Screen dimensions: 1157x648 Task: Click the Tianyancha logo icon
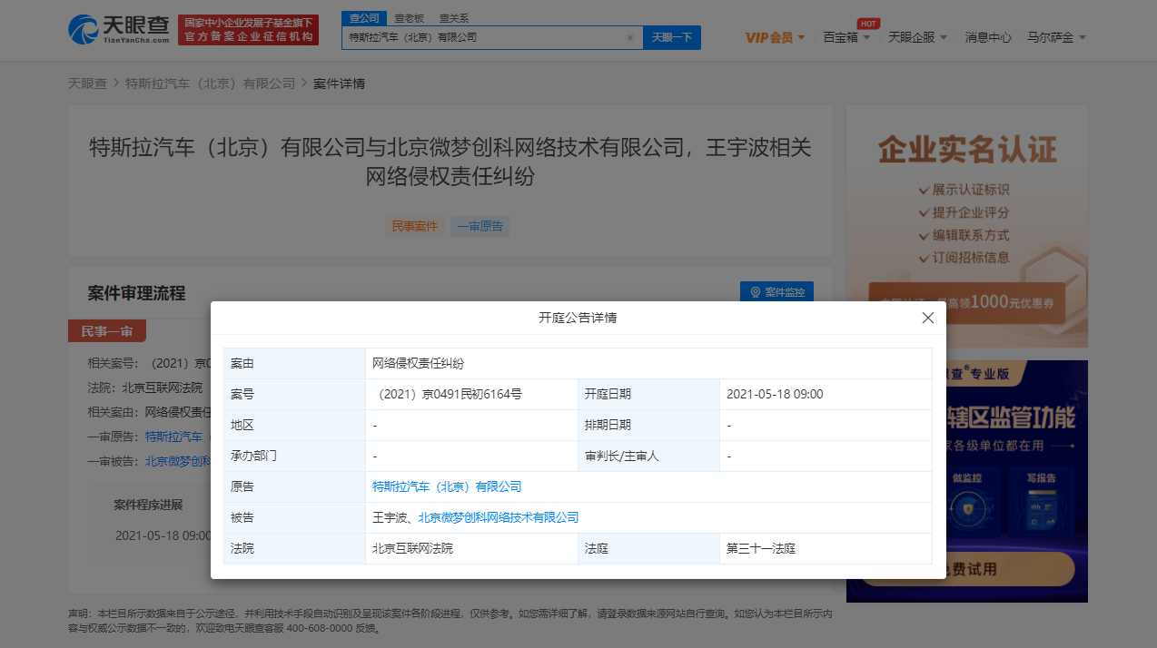(x=86, y=29)
